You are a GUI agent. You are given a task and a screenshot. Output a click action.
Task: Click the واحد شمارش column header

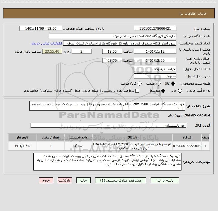click(78, 138)
